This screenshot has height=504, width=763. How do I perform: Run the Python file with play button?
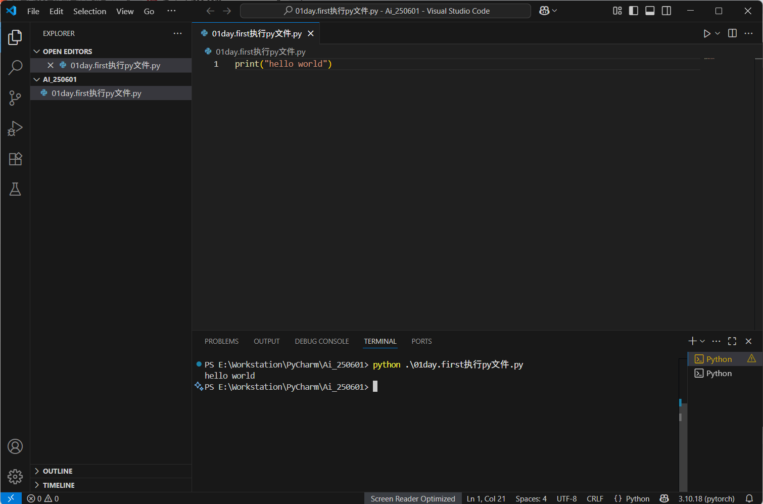pos(707,33)
